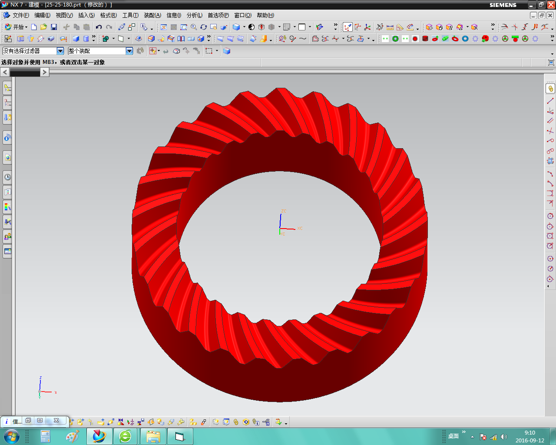Open background color swatch dropdown arrow
The height and width of the screenshot is (445, 556).
310,27
